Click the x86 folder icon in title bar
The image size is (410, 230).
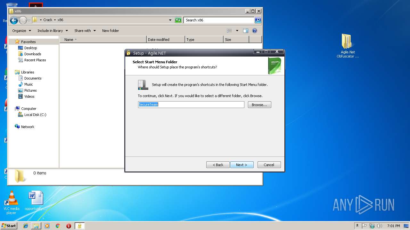pos(12,11)
